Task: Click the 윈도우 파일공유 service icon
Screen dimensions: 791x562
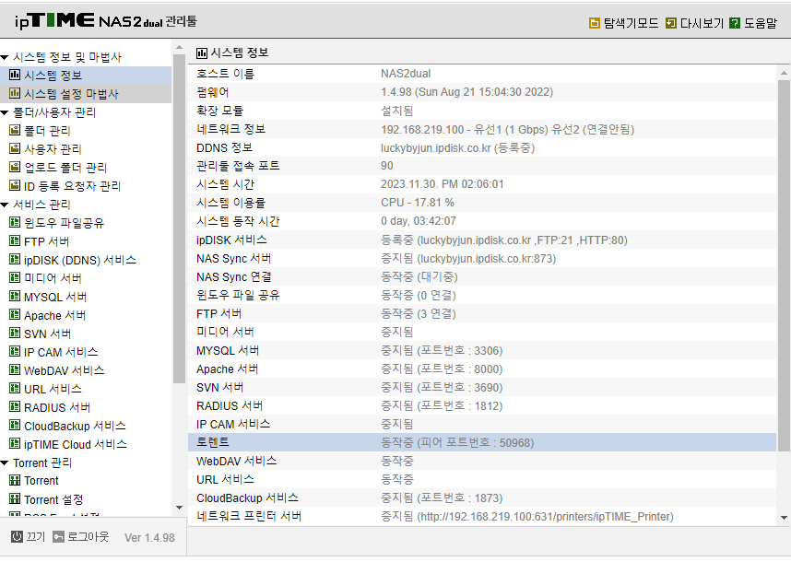Action: point(15,222)
